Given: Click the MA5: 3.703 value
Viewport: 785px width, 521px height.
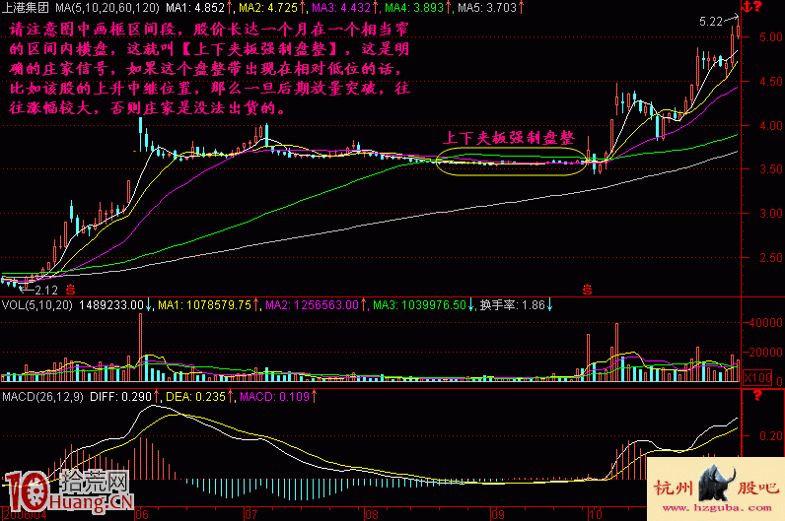Looking at the screenshot, I should (x=486, y=8).
